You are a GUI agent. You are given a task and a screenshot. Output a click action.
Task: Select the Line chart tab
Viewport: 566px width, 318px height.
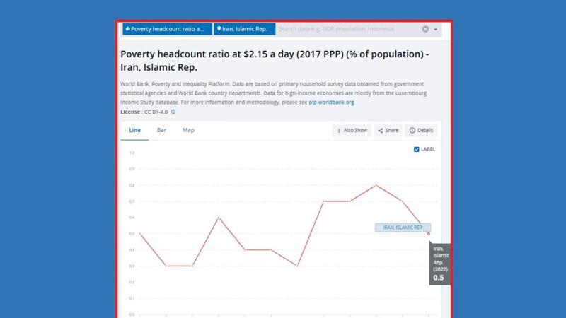coord(134,130)
